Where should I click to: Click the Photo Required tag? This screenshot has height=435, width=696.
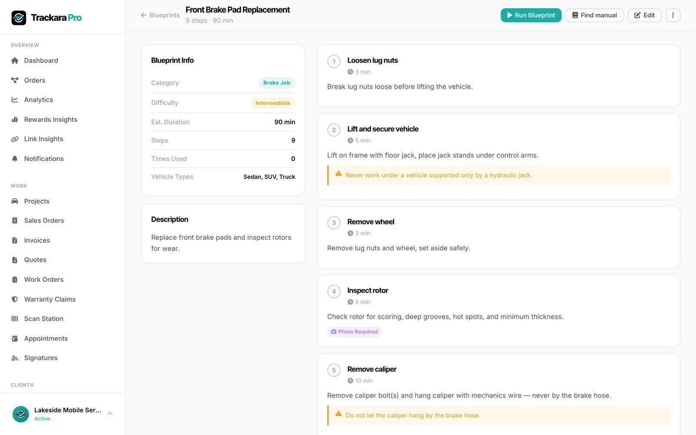click(355, 331)
